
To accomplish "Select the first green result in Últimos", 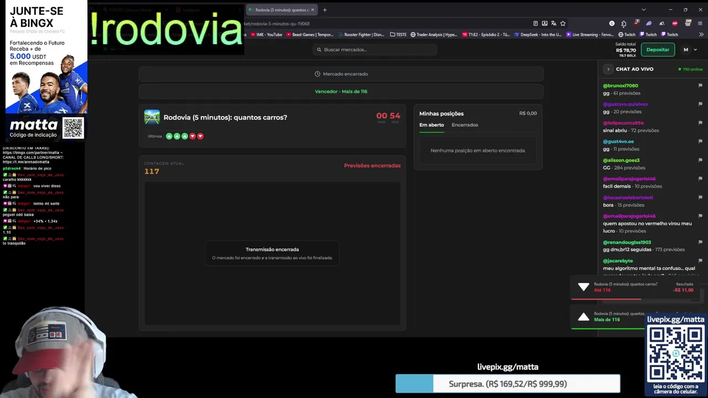I will click(169, 136).
